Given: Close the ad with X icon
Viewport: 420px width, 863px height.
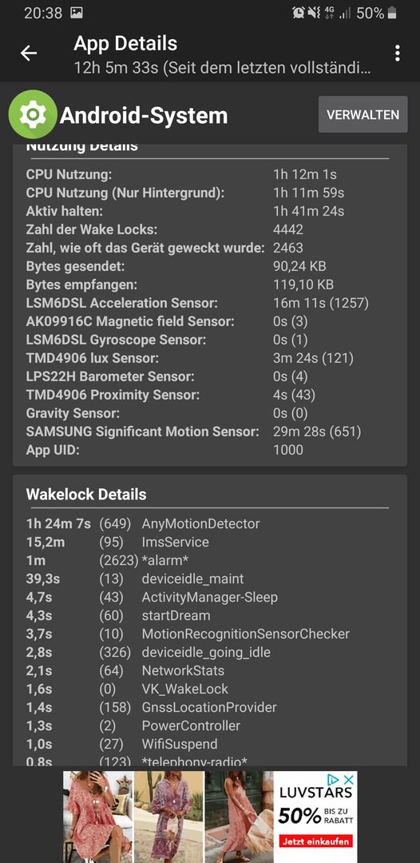Looking at the screenshot, I should 348,780.
